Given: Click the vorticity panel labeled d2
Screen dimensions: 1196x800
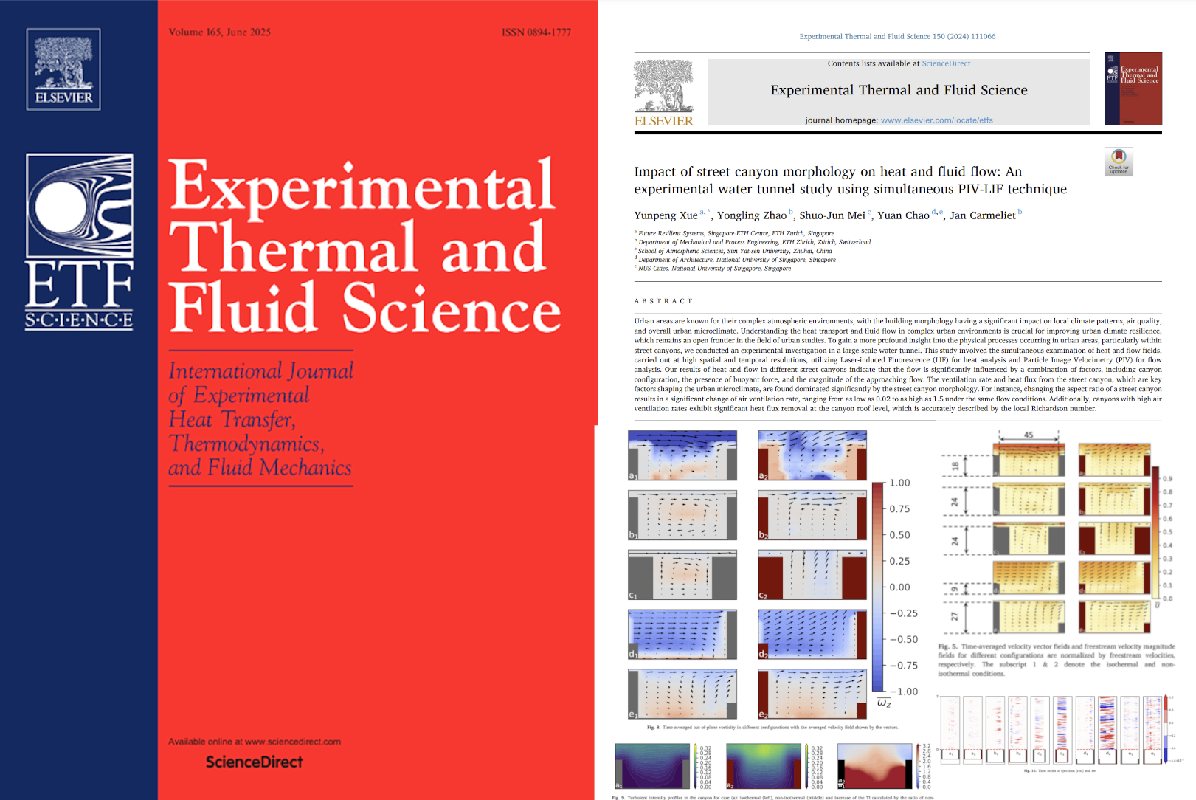Looking at the screenshot, I should 812,634.
